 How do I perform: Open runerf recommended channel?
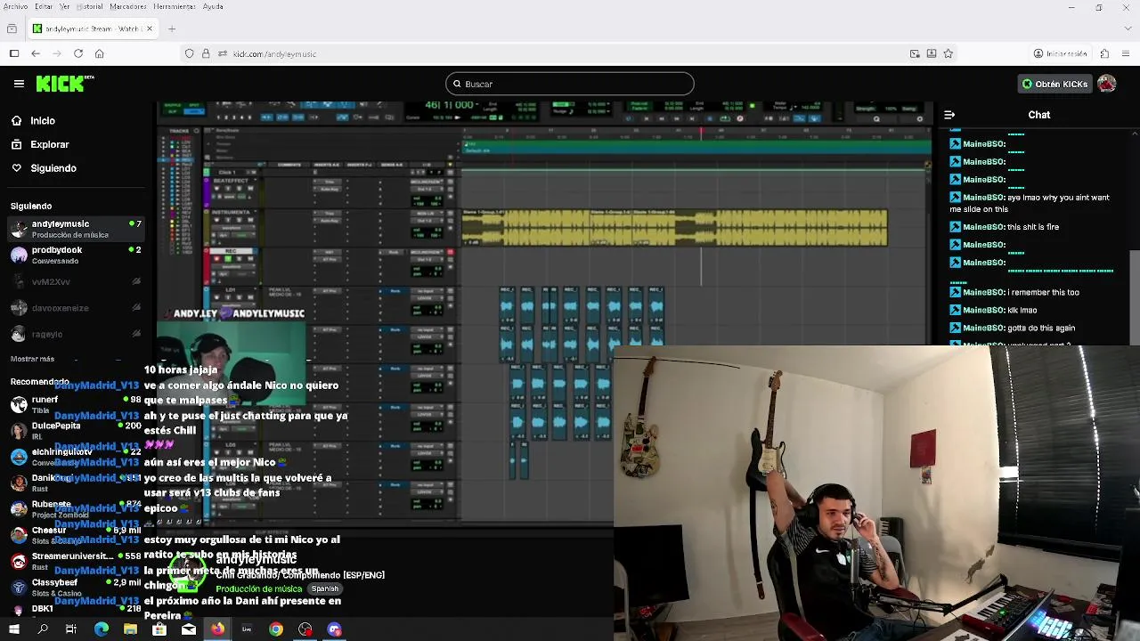pos(76,405)
